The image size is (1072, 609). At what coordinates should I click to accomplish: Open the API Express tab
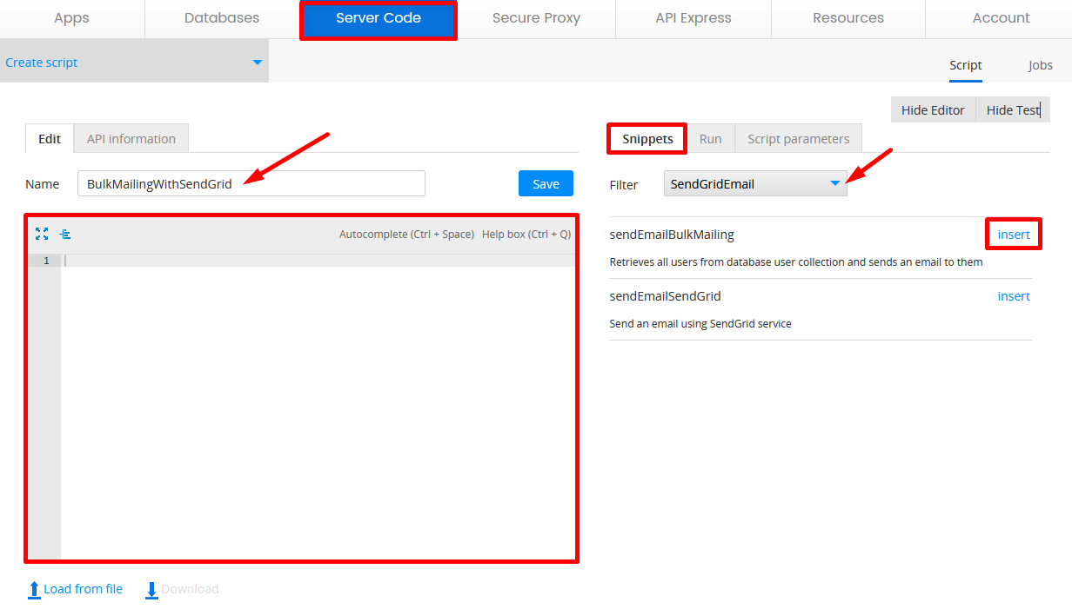[x=693, y=18]
